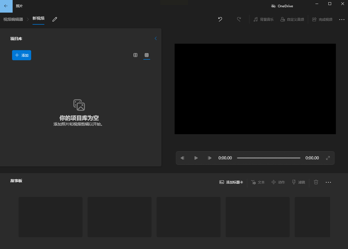Screen dimensions: 348x249
Task: Click the pencil icon to rename video
Action: pyautogui.click(x=55, y=19)
